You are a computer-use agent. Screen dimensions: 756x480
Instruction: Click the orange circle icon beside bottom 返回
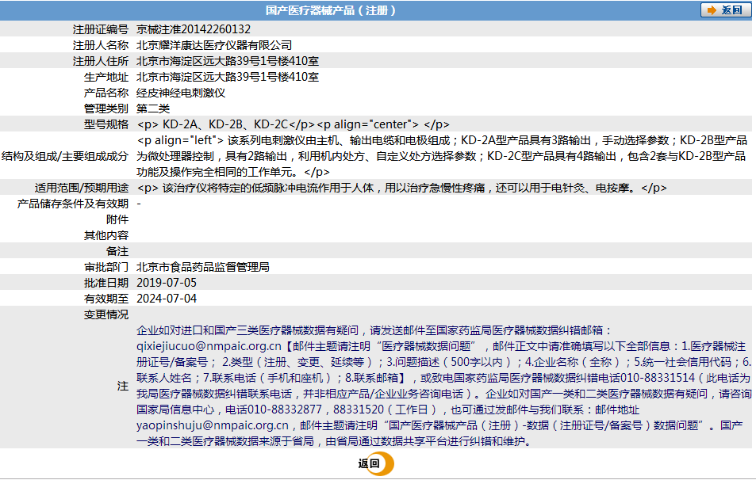[x=385, y=463]
